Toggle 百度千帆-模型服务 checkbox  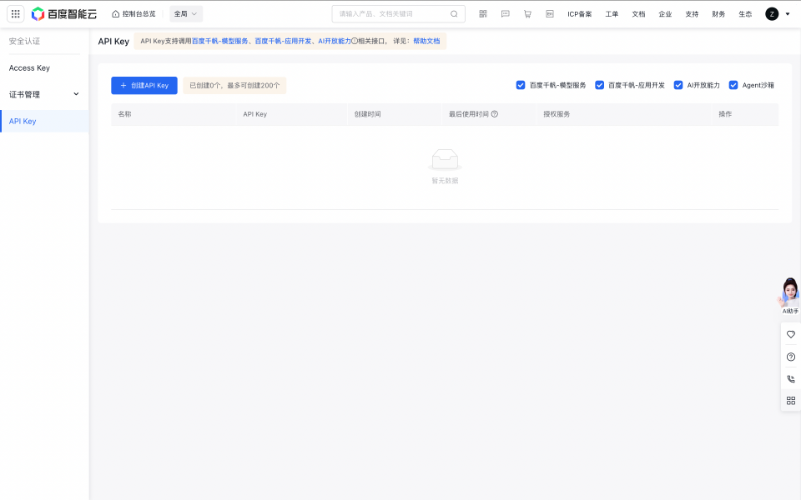click(x=521, y=85)
